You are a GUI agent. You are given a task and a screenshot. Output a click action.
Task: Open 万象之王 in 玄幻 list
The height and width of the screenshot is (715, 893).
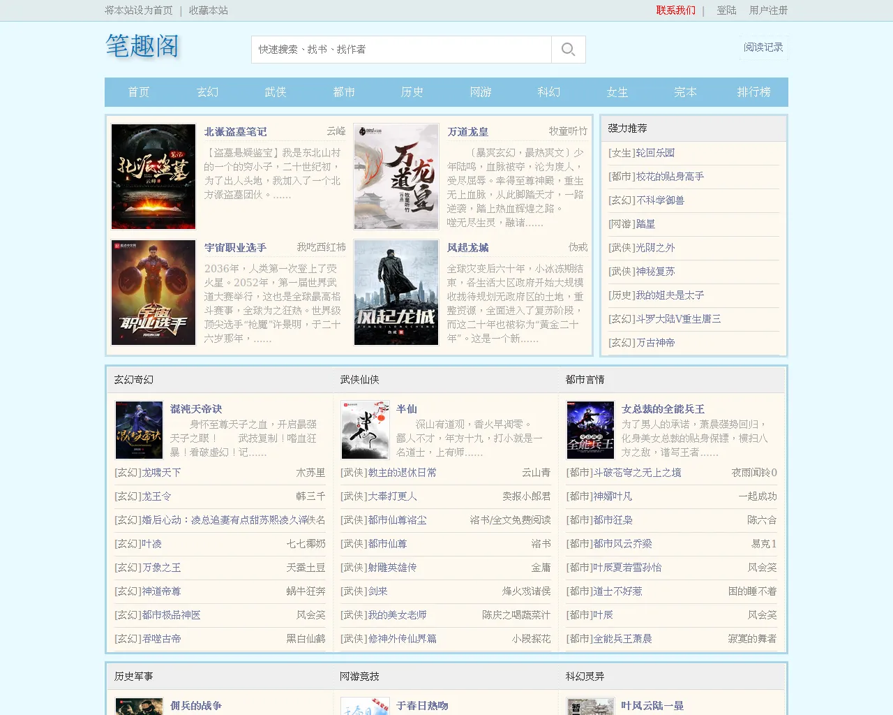click(161, 568)
